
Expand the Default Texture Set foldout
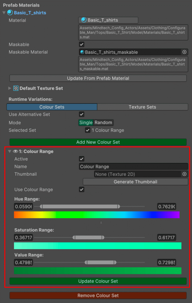(10, 88)
